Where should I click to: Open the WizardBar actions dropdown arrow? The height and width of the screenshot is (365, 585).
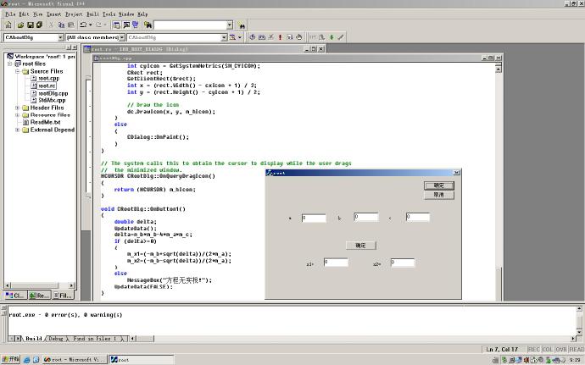(240, 37)
